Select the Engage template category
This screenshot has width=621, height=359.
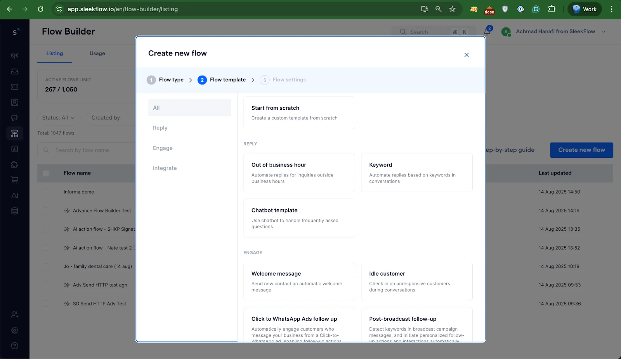point(189,148)
